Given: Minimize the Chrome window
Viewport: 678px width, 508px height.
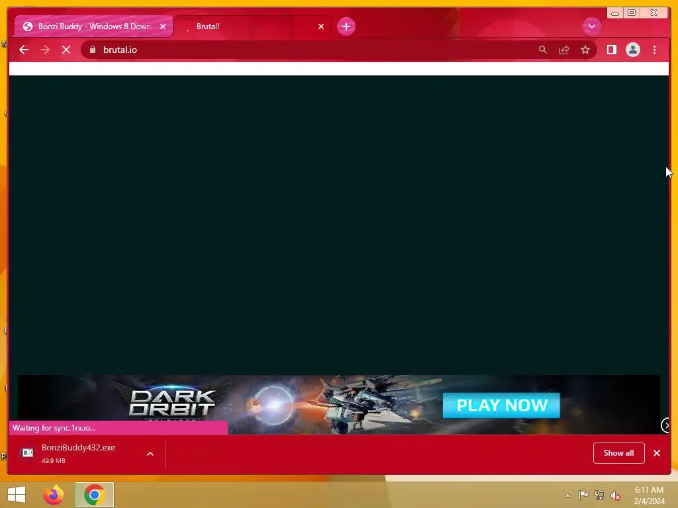Looking at the screenshot, I should [615, 13].
